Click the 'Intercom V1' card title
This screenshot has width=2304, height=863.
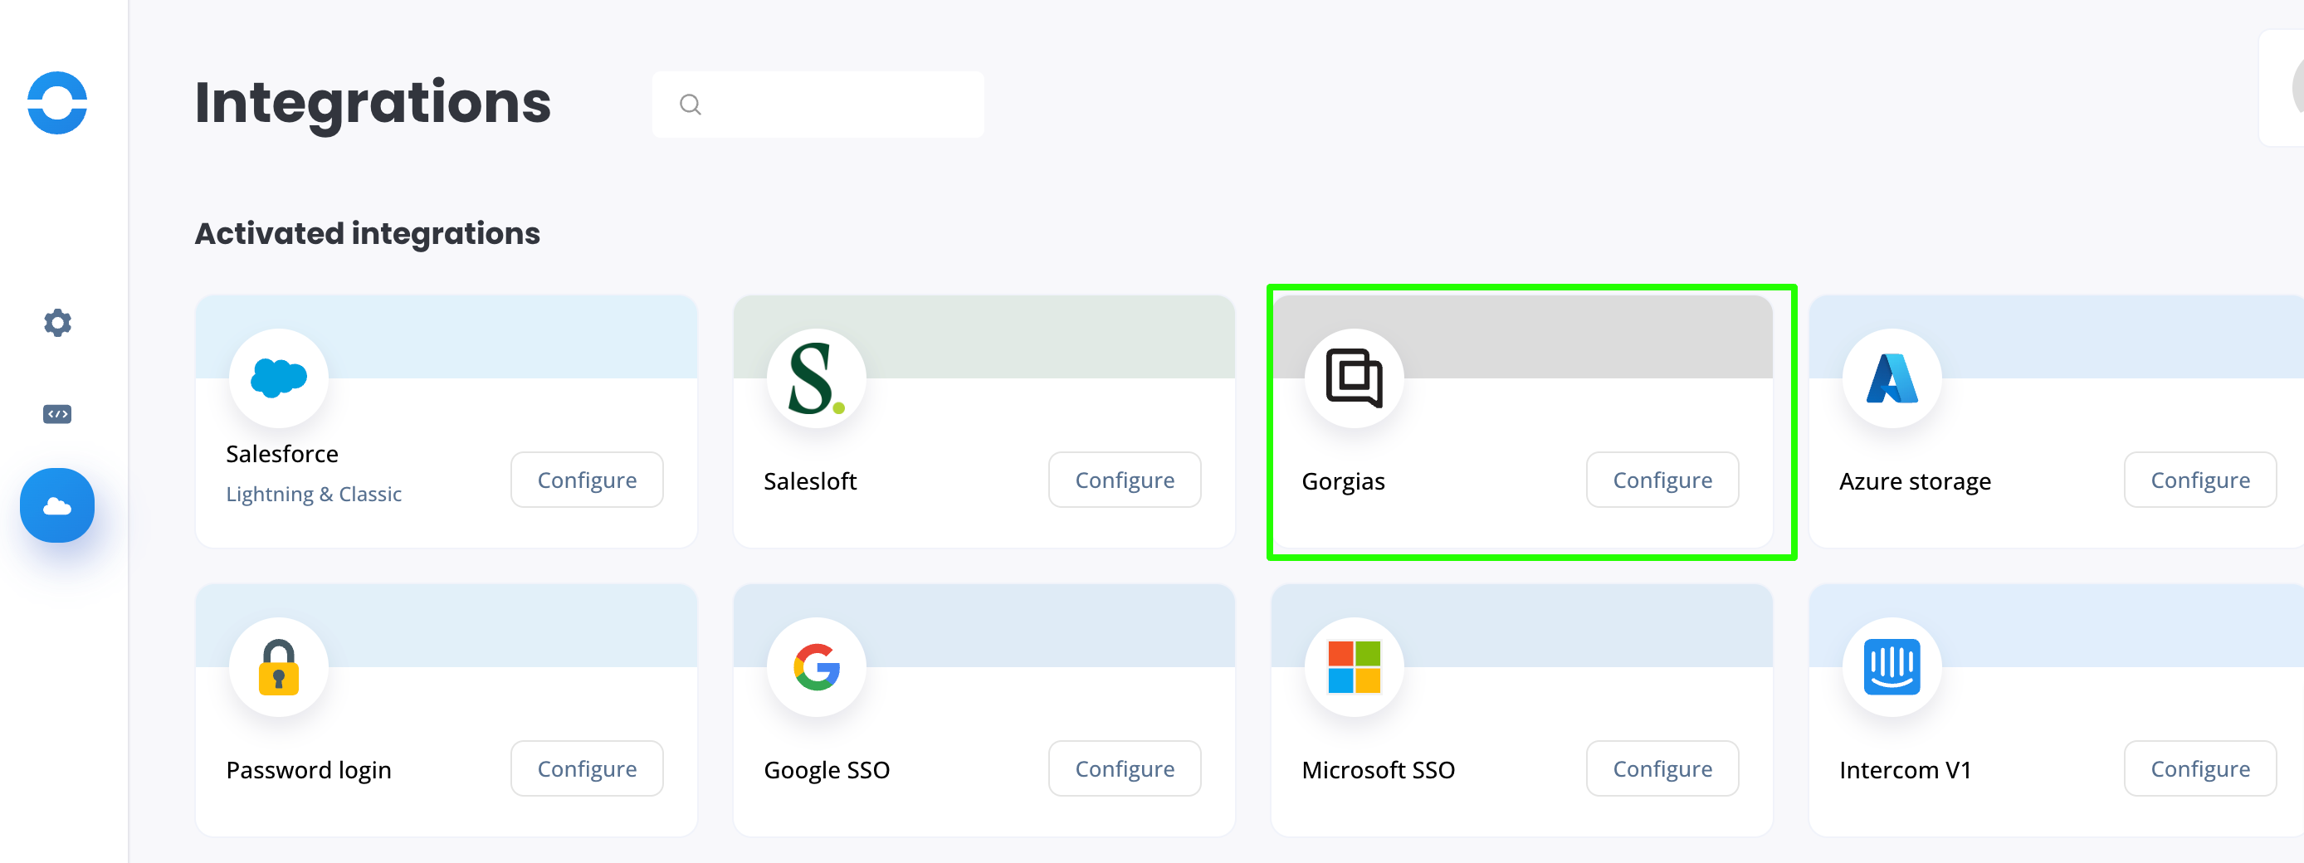[x=1905, y=771]
